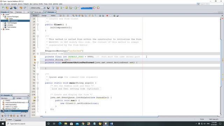The width and height of the screenshot is (224, 126).
Task: Open the Tools menu
Action: (x=50, y=4)
